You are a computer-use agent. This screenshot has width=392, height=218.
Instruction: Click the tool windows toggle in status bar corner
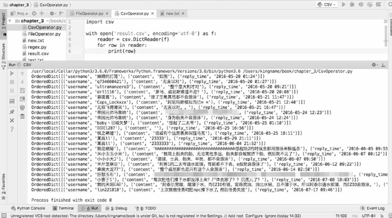(4, 216)
